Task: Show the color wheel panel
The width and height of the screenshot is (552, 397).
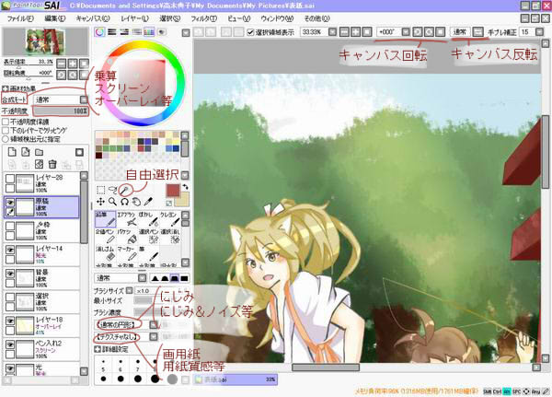Action: pyautogui.click(x=99, y=32)
